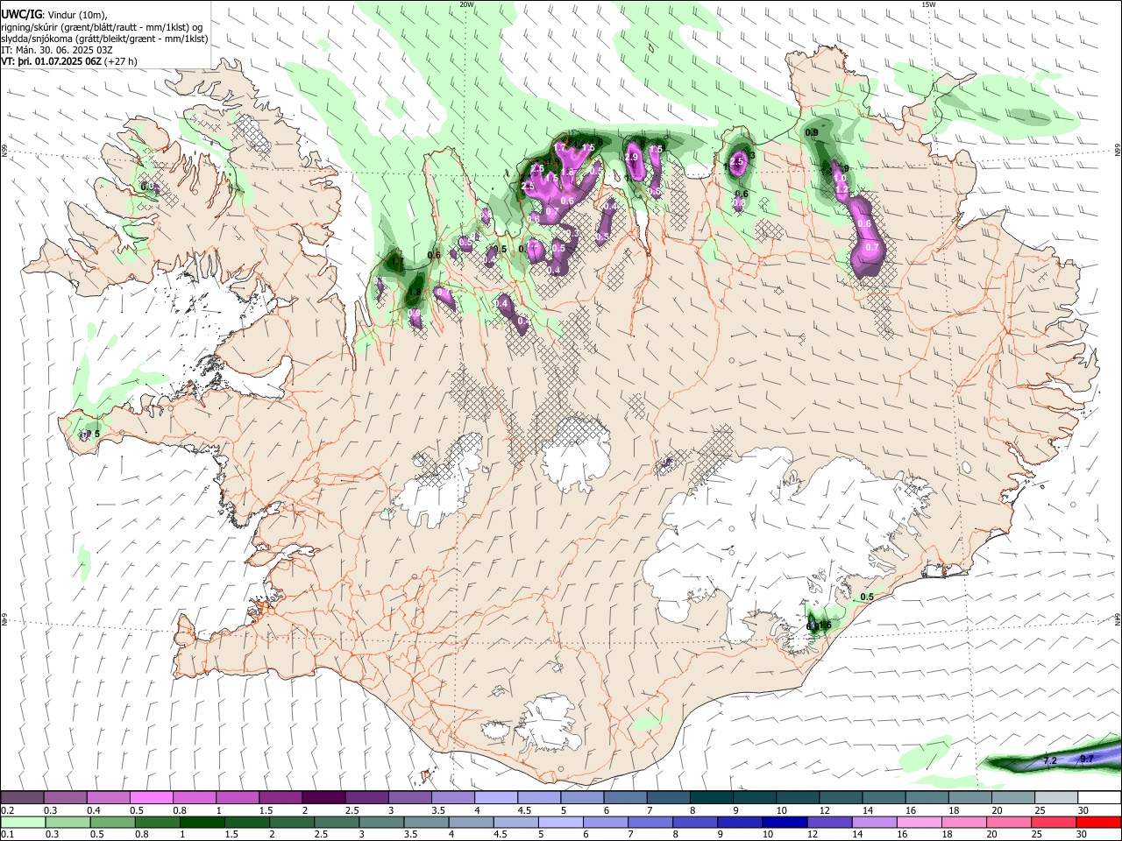The height and width of the screenshot is (841, 1122).
Task: Select the medium green 0.8 rain scale swatch
Action: click(x=157, y=823)
